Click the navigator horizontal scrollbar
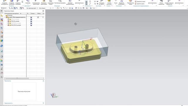The image size is (188, 106). click(17, 78)
